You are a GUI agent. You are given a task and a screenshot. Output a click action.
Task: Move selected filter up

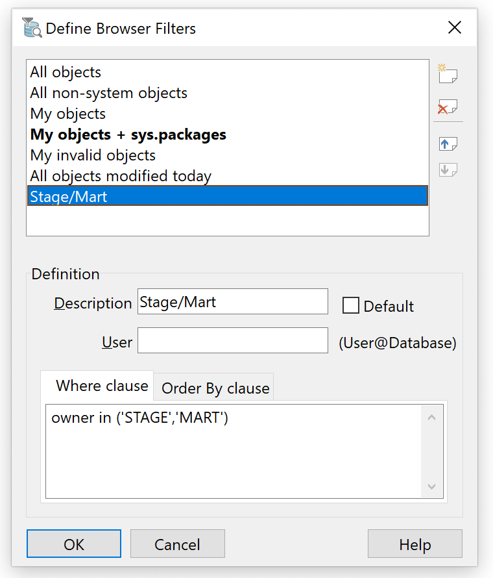point(448,144)
